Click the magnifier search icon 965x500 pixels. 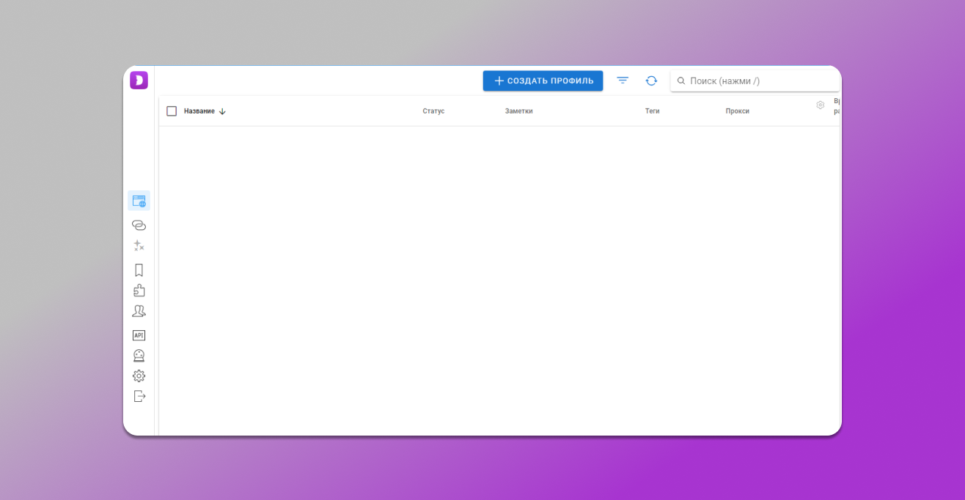pos(681,81)
